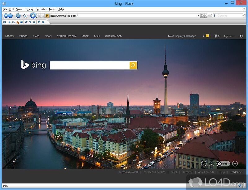The image size is (248, 190).
Task: Click the Bing logo
Action: [33, 65]
